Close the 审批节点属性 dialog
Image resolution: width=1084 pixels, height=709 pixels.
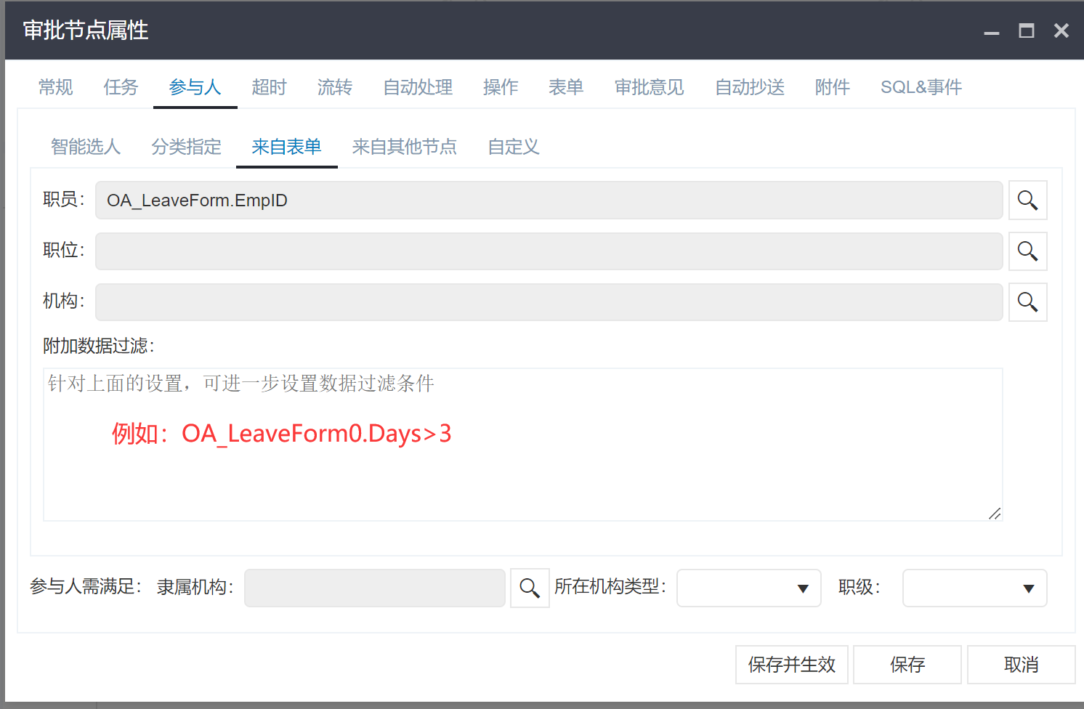click(1061, 31)
